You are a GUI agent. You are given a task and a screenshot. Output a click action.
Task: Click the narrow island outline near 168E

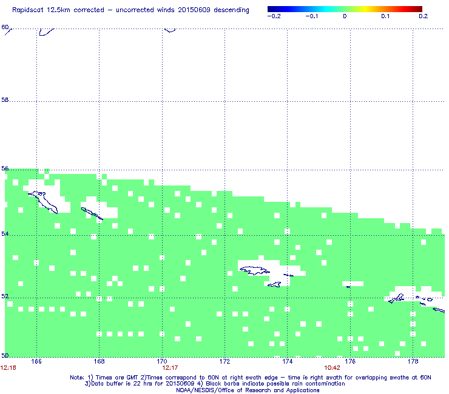pyautogui.click(x=92, y=213)
